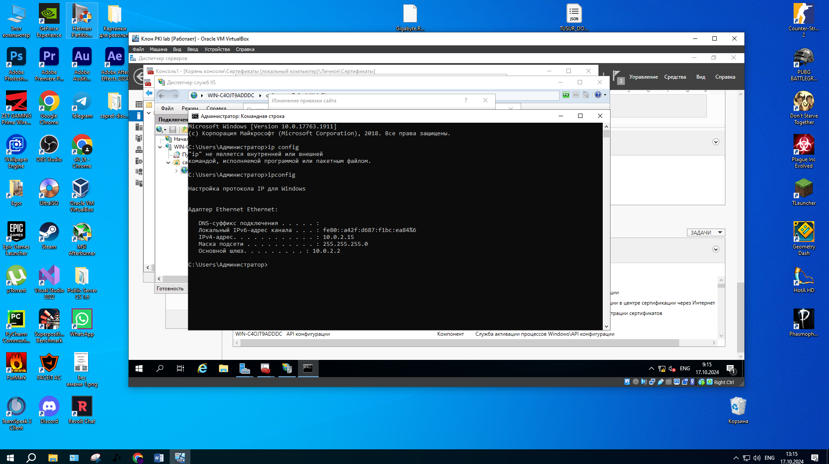829x464 pixels.
Task: Select the all servers icon in Server Manager sidebar
Action: pyautogui.click(x=139, y=127)
